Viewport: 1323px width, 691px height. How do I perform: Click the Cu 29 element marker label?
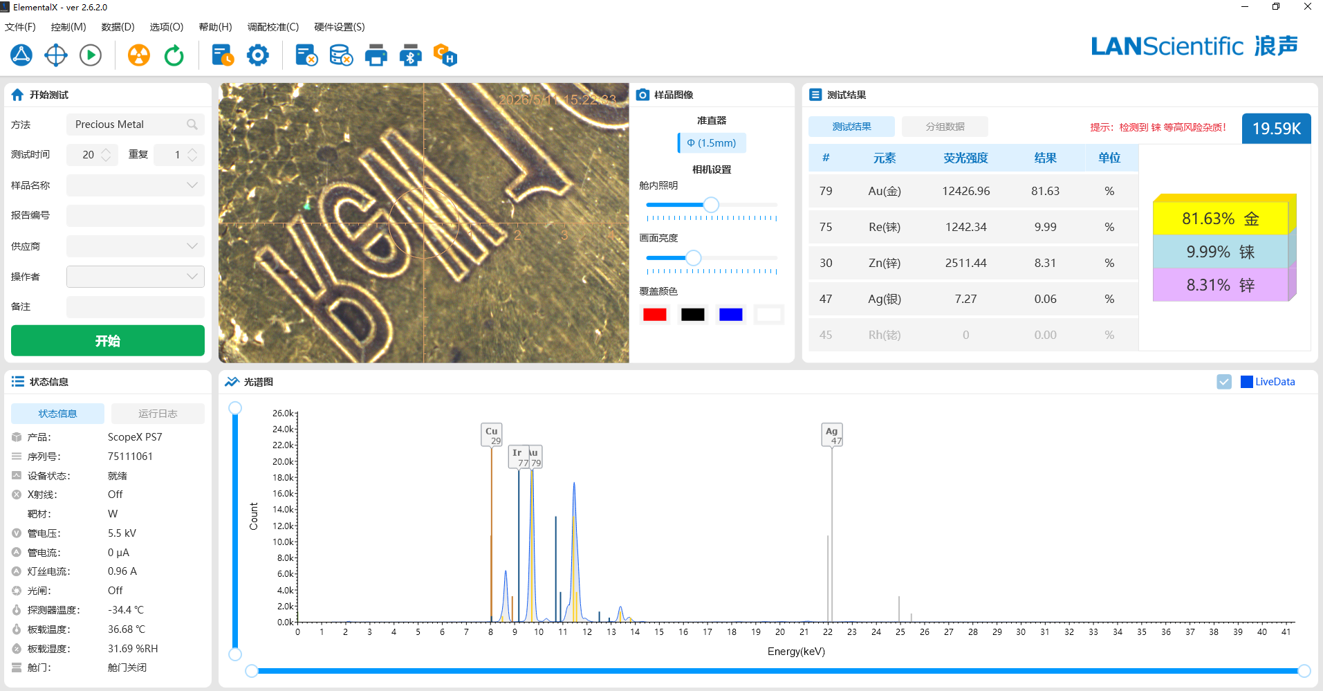pyautogui.click(x=492, y=435)
